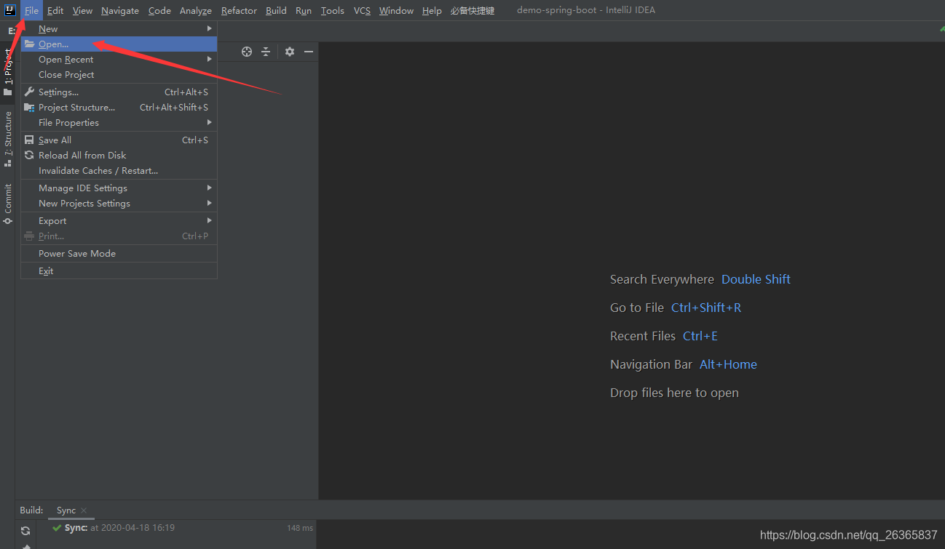This screenshot has width=945, height=549.
Task: Expand the New Projects Settings submenu
Action: 119,204
